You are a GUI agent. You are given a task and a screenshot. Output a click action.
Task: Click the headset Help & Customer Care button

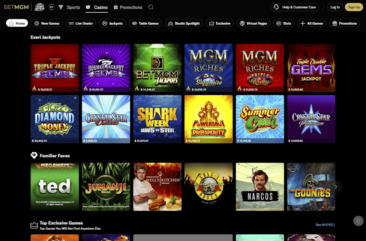(295, 7)
